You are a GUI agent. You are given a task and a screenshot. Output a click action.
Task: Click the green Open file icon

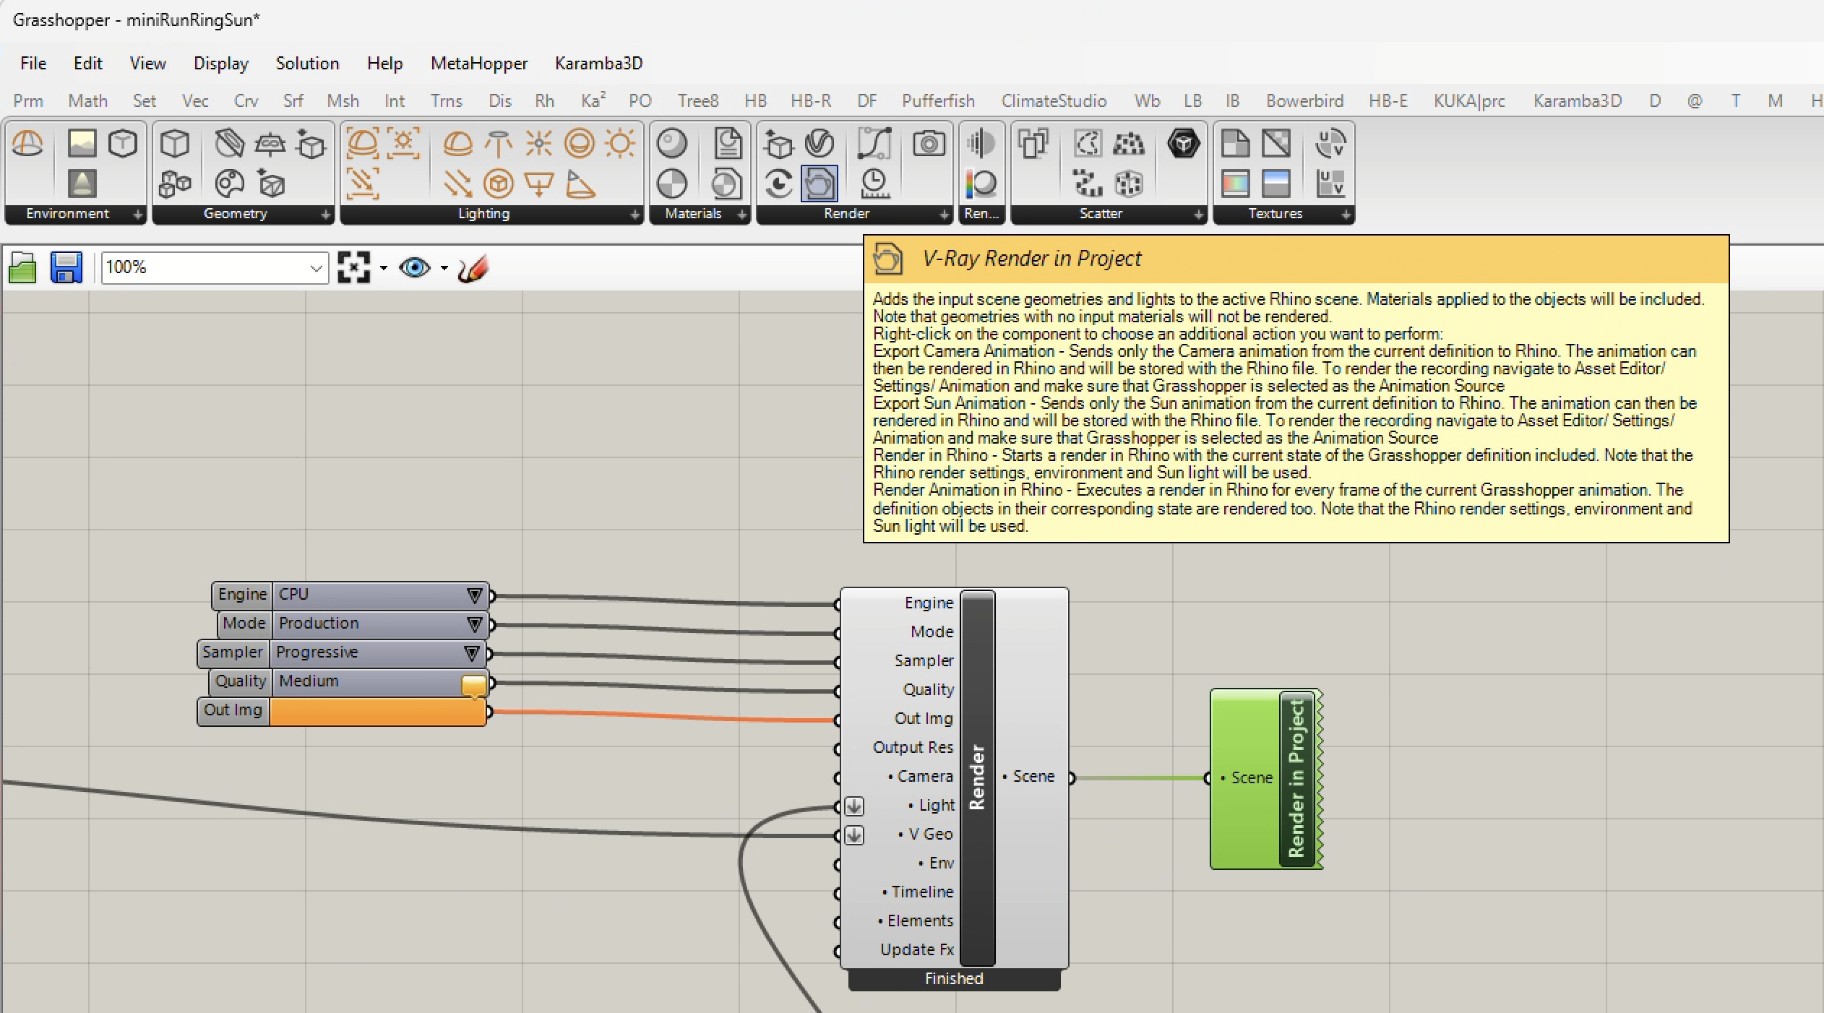pos(22,268)
